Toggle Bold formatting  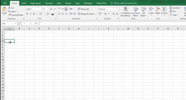pos(27,14)
